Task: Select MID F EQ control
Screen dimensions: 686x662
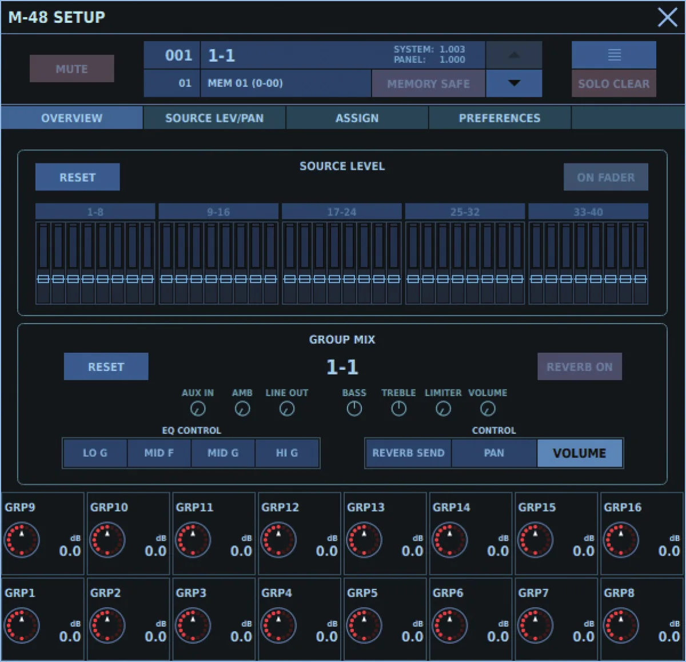Action: click(x=159, y=453)
